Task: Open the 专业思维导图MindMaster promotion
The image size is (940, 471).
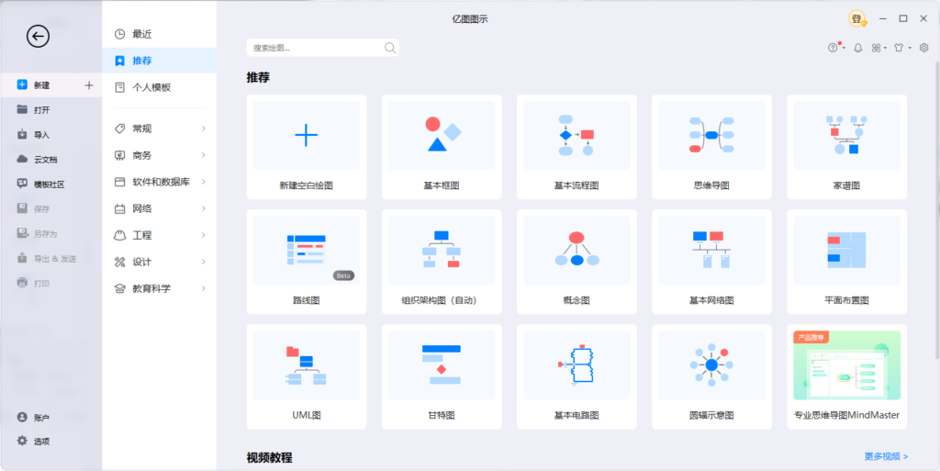Action: (x=847, y=377)
